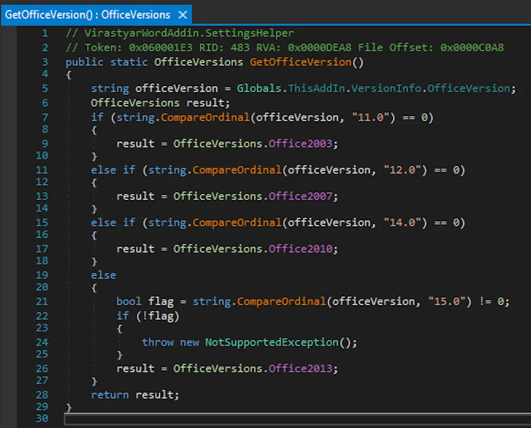The width and height of the screenshot is (531, 428).
Task: Click OfficeVersion property at end of line 5
Action: 469,88
